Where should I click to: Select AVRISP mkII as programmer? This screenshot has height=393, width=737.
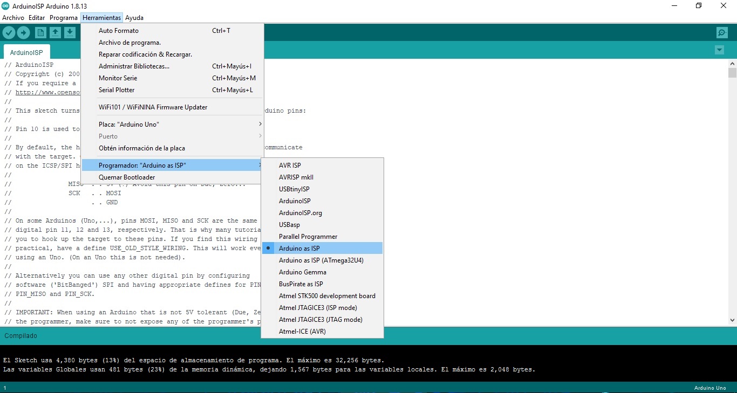pos(296,177)
